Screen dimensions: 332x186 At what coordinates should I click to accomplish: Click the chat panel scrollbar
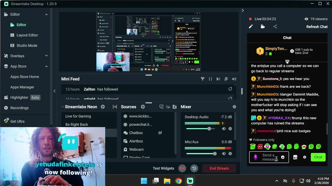[x=327, y=129]
